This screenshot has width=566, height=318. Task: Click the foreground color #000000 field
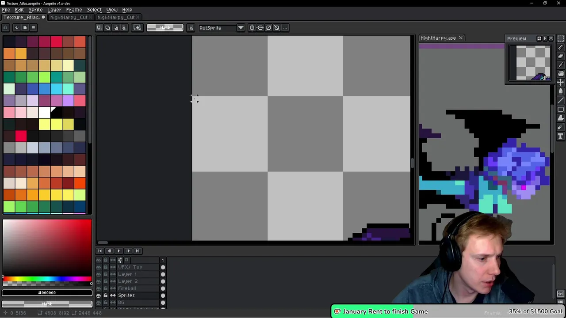tap(47, 292)
